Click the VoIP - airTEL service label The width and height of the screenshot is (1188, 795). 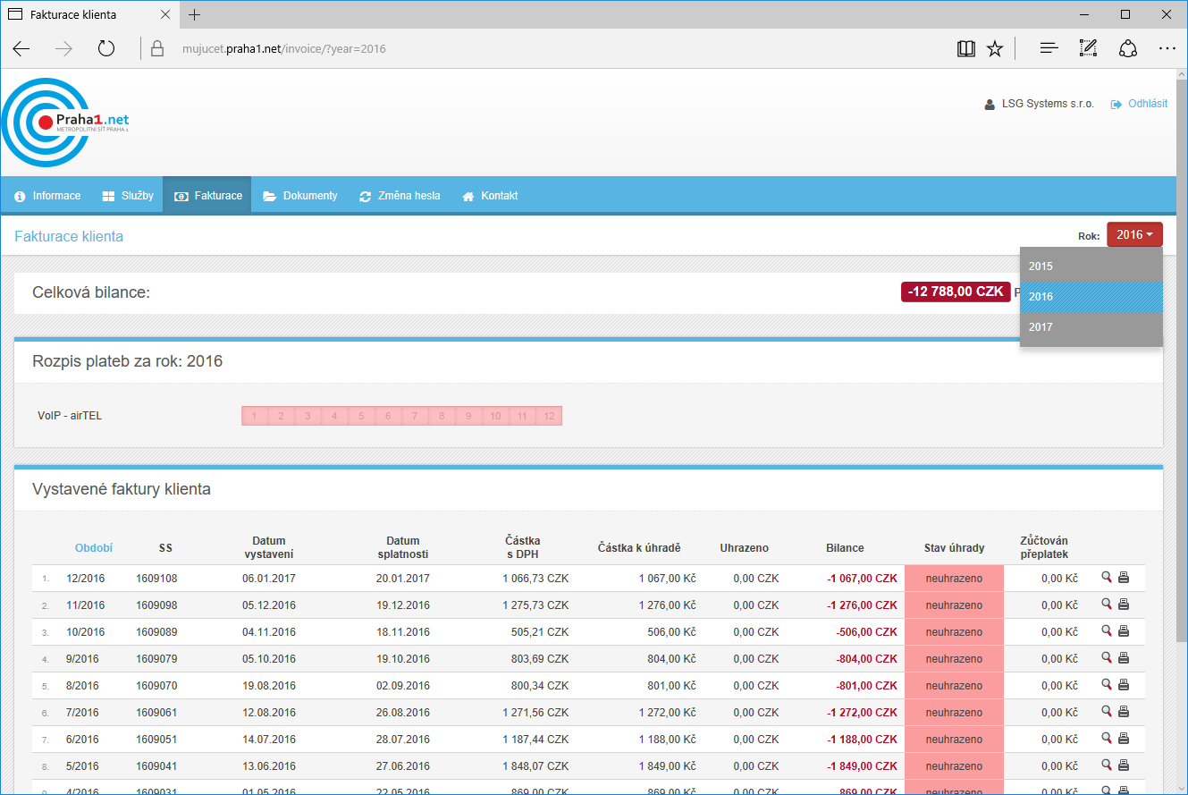pos(70,416)
